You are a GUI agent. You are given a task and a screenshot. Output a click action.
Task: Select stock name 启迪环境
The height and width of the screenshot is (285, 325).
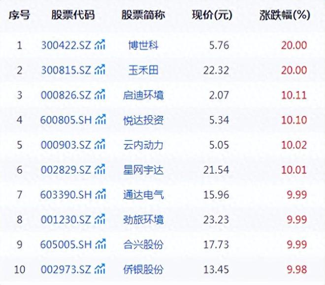coord(143,95)
